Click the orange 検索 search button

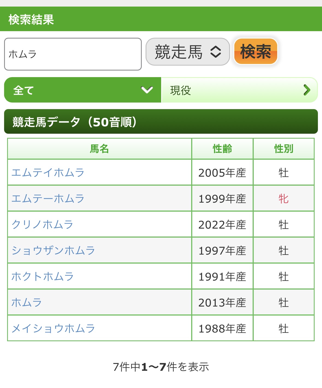coord(255,52)
